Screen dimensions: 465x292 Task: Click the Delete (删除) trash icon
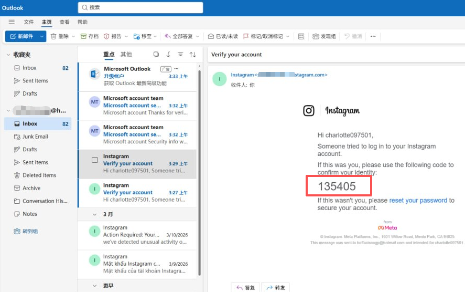point(53,36)
